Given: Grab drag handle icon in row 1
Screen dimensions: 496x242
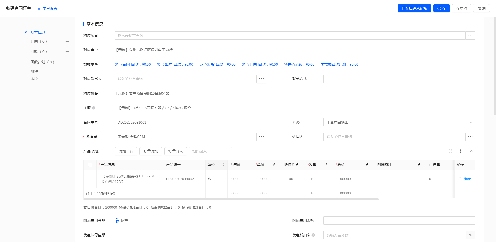Looking at the screenshot, I should pyautogui.click(x=460, y=179).
